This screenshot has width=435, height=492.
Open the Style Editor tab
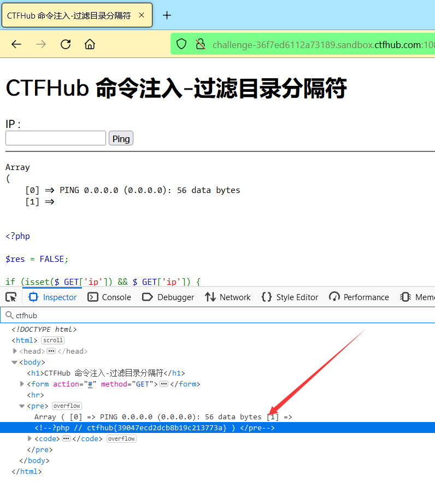[x=290, y=297]
